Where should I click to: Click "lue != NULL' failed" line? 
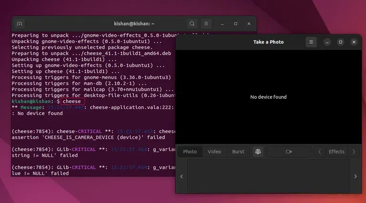click(40, 173)
